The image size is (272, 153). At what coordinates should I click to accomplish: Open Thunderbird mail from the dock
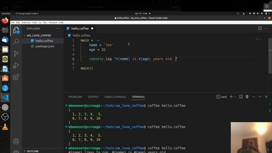point(5,40)
